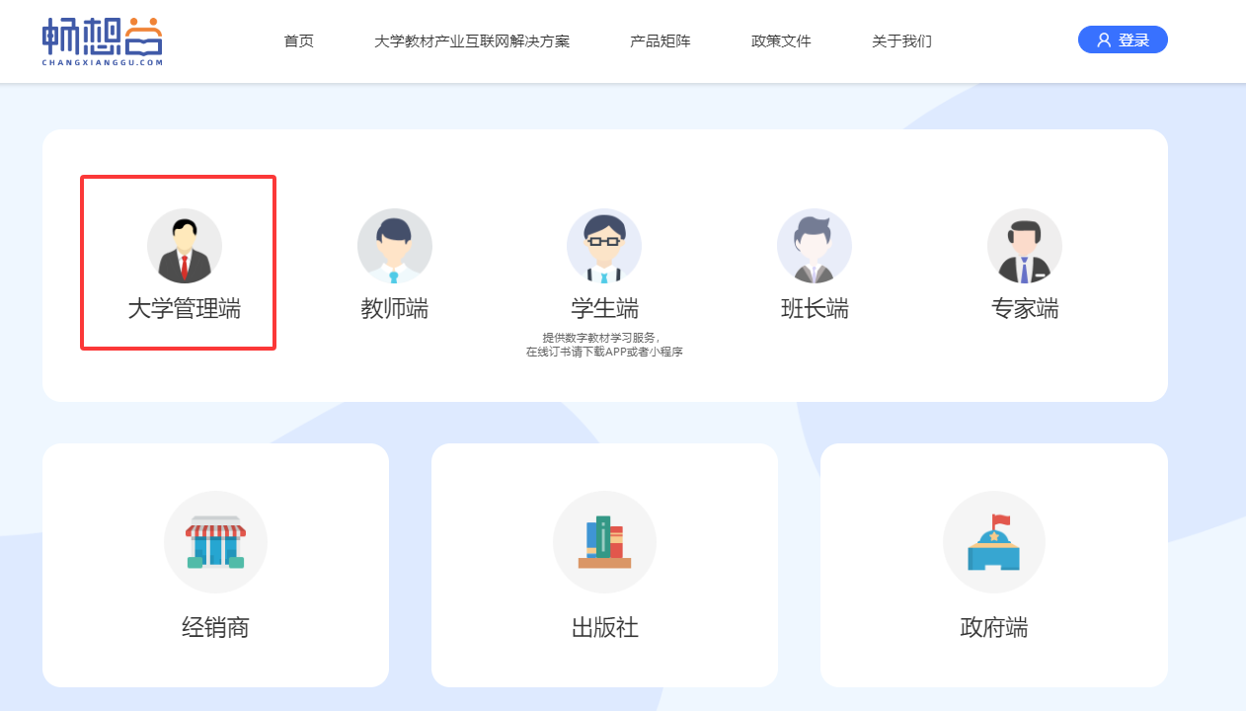Open 大学教材产业互联网解决方案 menu item
Image resolution: width=1246 pixels, height=711 pixels.
pyautogui.click(x=472, y=41)
